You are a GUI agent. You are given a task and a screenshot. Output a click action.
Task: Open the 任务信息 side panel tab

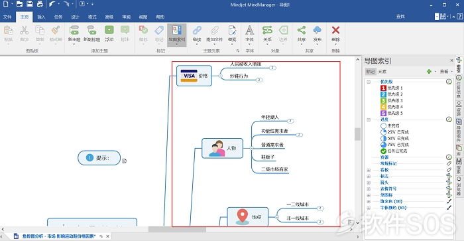(459, 87)
